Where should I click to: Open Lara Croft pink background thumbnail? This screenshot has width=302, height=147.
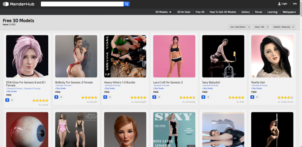click(174, 56)
